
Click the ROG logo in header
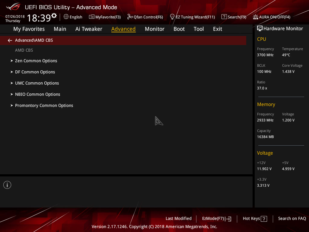point(13,7)
